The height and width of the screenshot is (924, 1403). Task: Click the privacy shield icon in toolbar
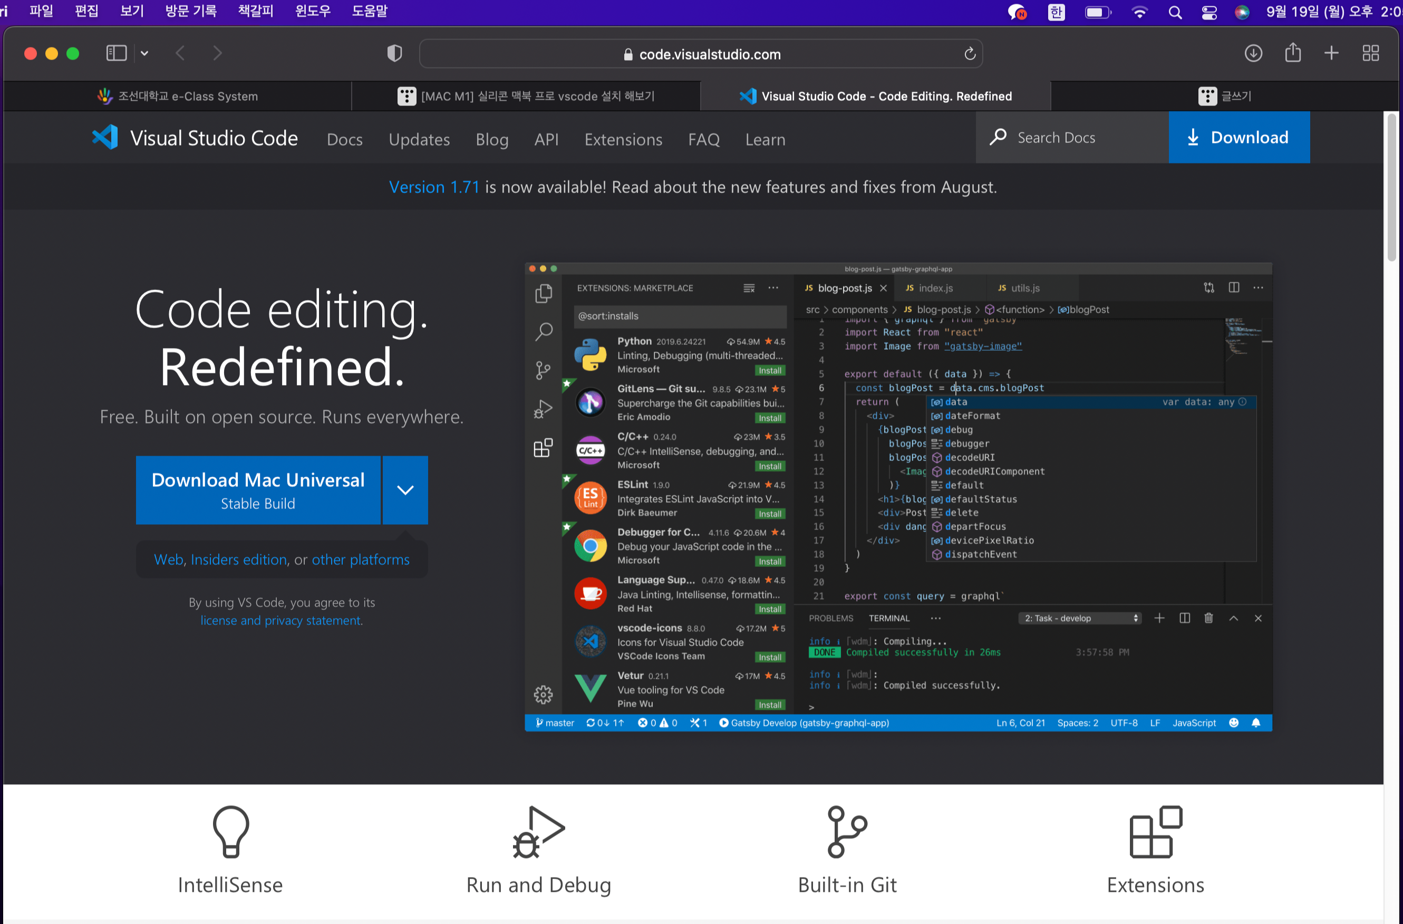point(394,54)
